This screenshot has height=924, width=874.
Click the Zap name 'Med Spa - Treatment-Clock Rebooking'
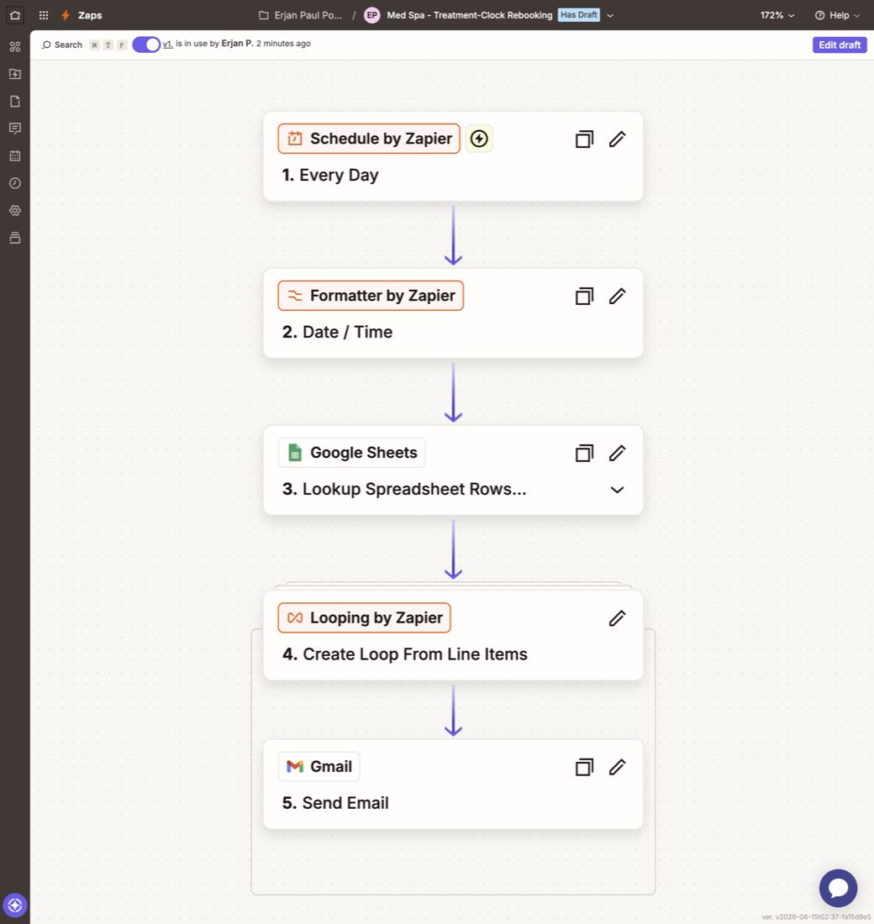tap(470, 15)
